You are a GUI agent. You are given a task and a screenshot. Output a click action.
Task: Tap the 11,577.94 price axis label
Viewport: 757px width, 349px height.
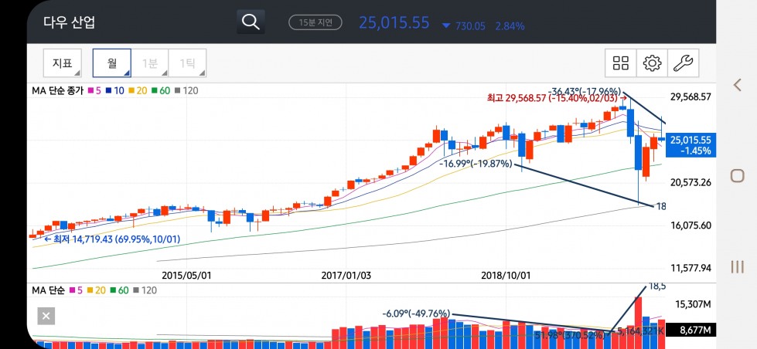691,267
